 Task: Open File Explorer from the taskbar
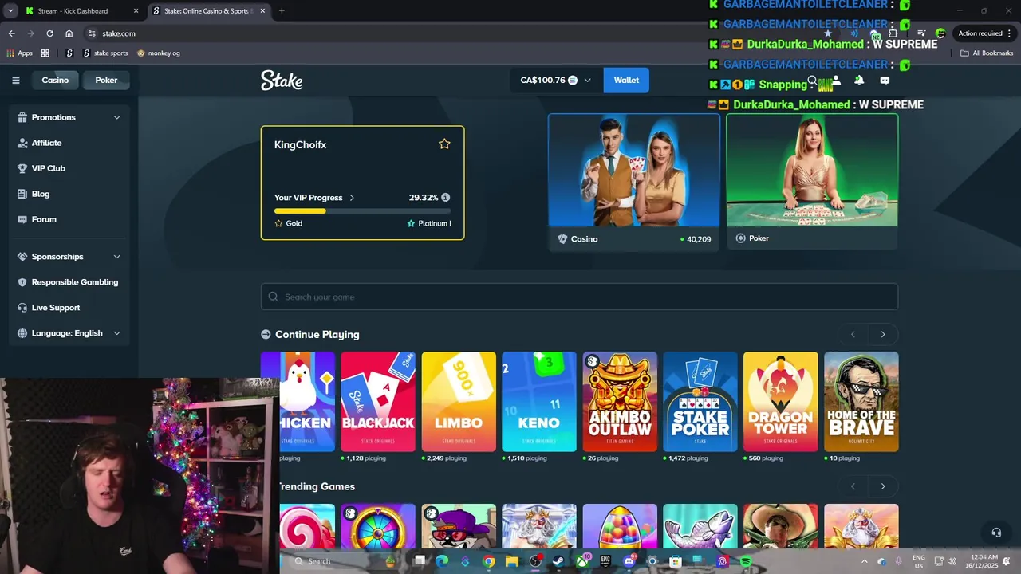tap(512, 561)
